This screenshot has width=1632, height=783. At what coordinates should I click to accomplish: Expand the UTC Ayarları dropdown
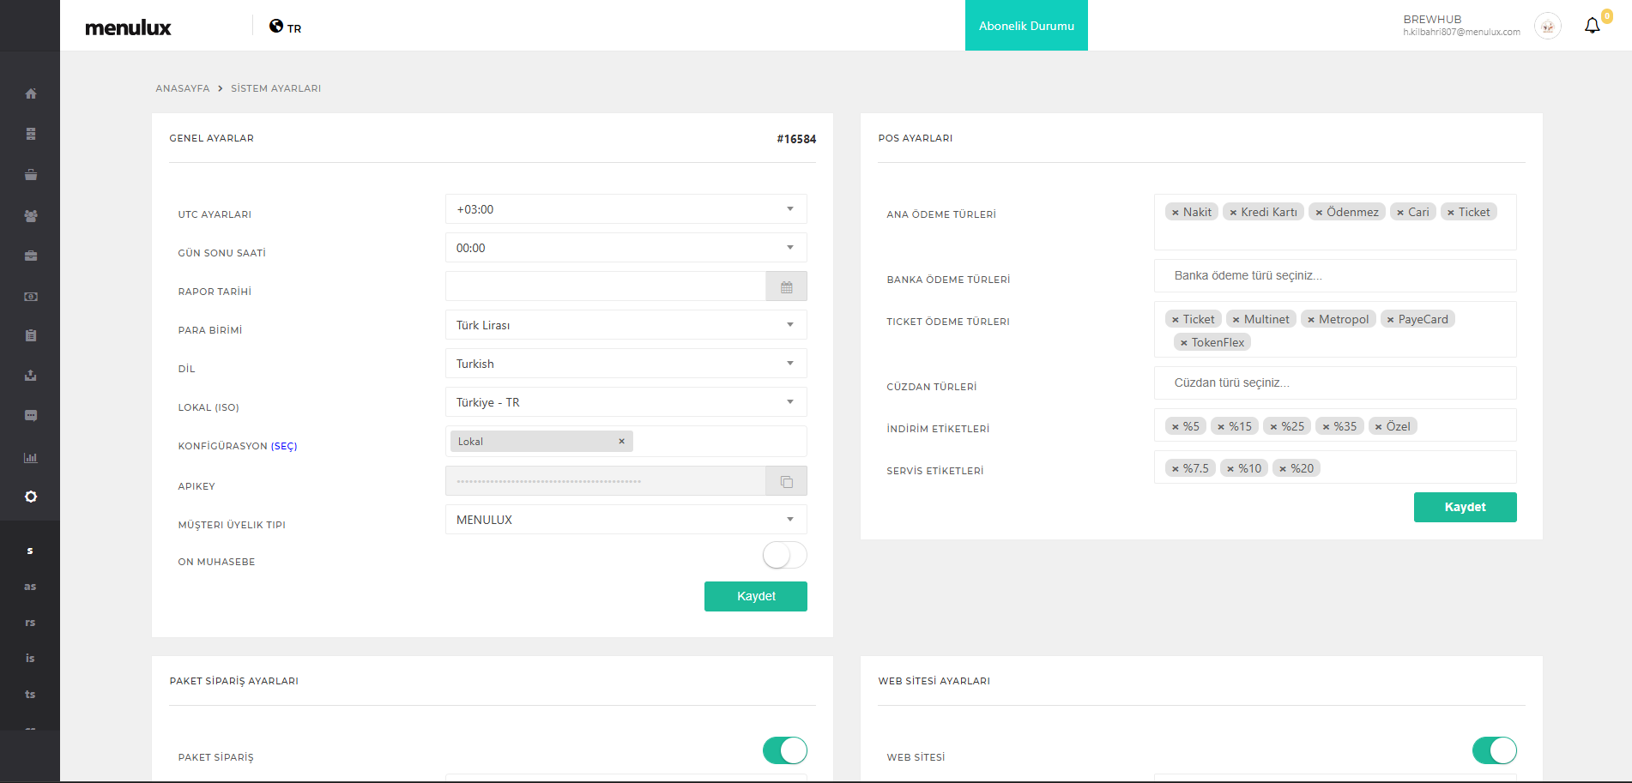626,209
